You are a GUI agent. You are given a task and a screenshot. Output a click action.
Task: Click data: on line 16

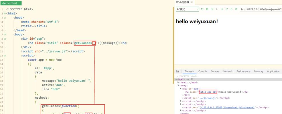click(39, 72)
